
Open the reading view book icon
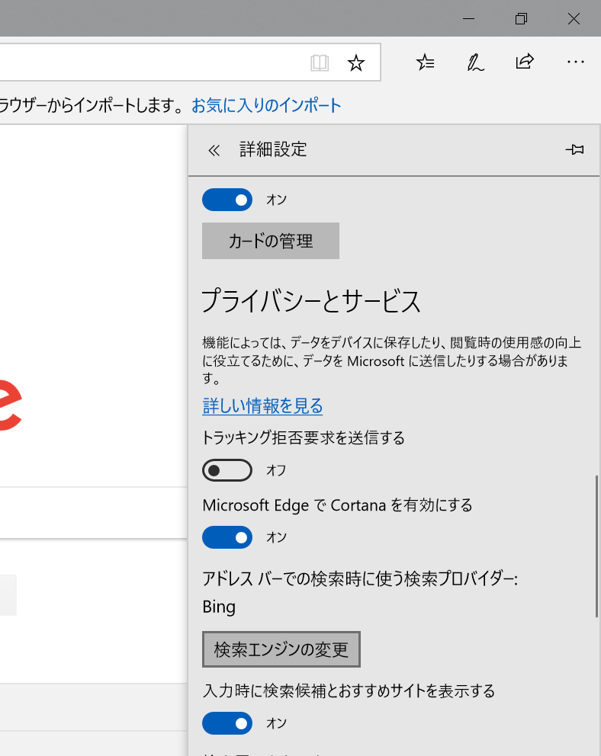coord(320,62)
